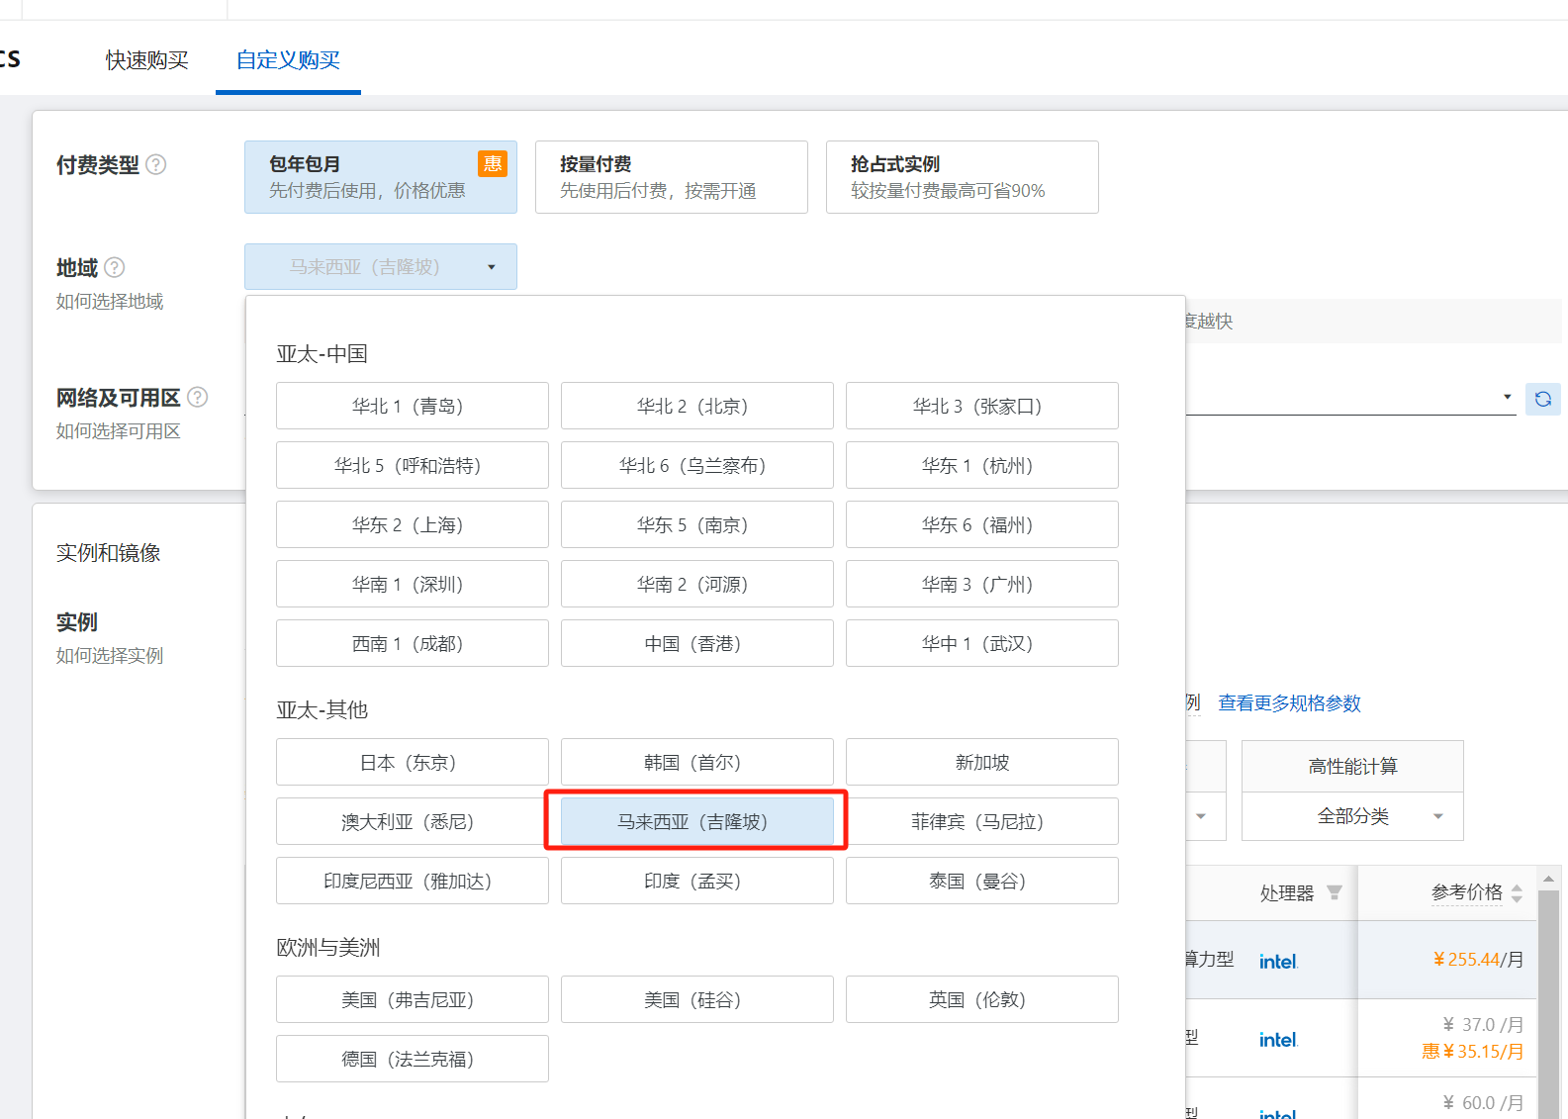Viewport: 1568px width, 1119px height.
Task: Choose region 华中 1（武汉）
Action: click(982, 643)
